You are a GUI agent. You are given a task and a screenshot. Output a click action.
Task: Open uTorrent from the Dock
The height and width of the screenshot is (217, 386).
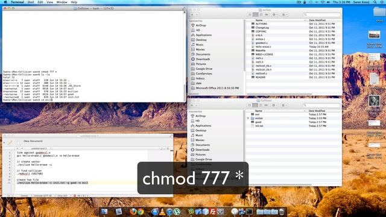point(177,212)
